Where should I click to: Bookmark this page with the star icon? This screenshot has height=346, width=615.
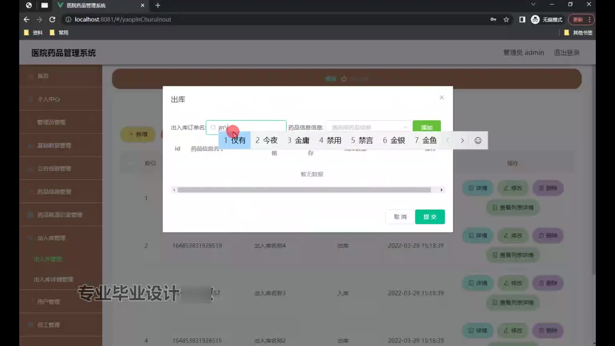click(506, 20)
